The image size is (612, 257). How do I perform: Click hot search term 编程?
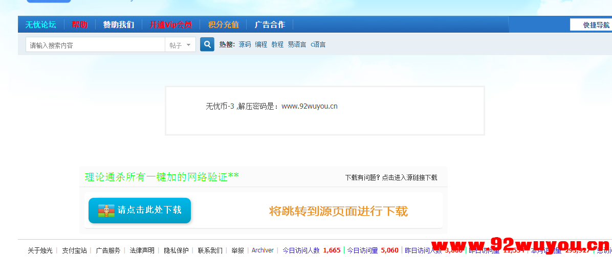click(x=261, y=44)
